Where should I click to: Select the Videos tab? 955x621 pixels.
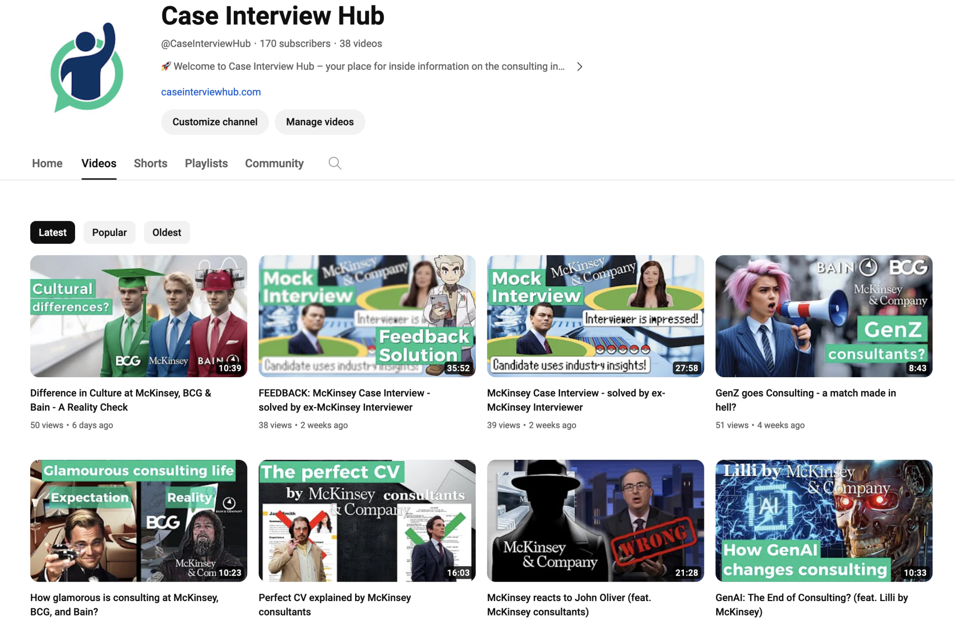(x=99, y=163)
